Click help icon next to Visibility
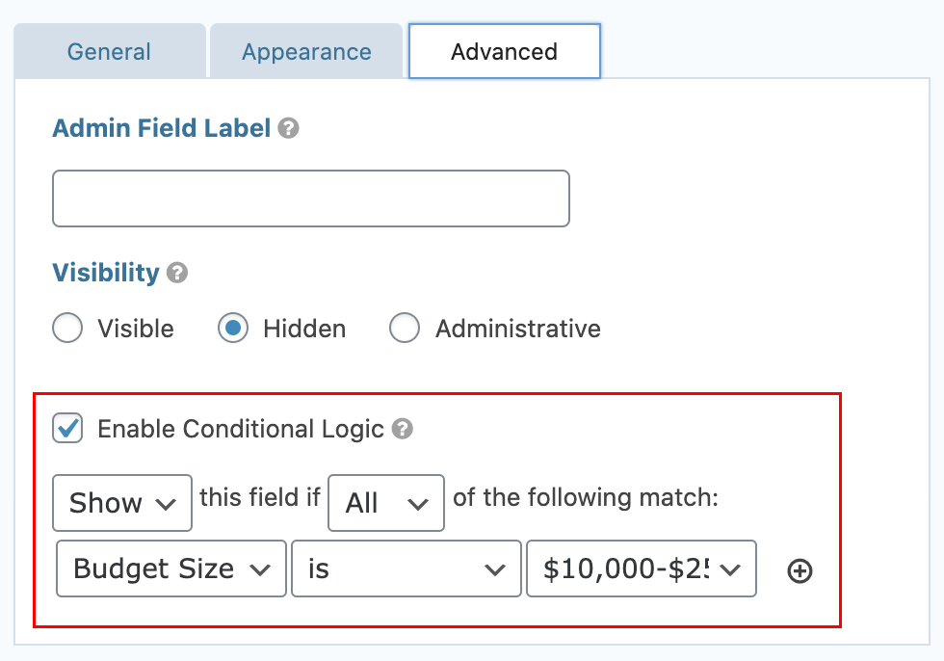The width and height of the screenshot is (944, 661). pos(177,273)
